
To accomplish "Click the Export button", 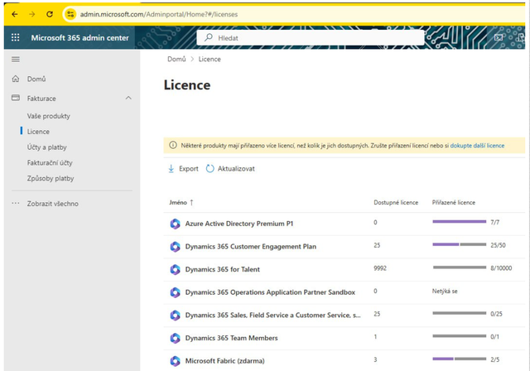I will click(x=183, y=169).
